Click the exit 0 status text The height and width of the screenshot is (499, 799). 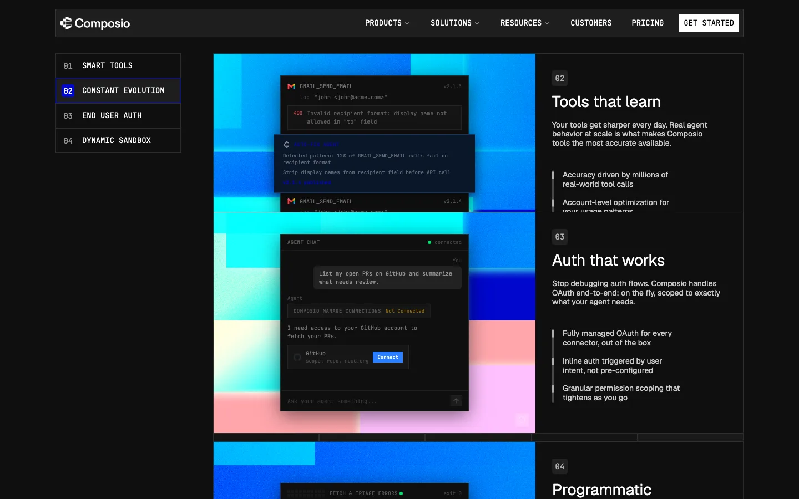coord(452,493)
